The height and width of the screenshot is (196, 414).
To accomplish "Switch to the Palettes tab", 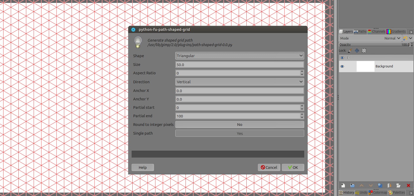I will pyautogui.click(x=397, y=193).
